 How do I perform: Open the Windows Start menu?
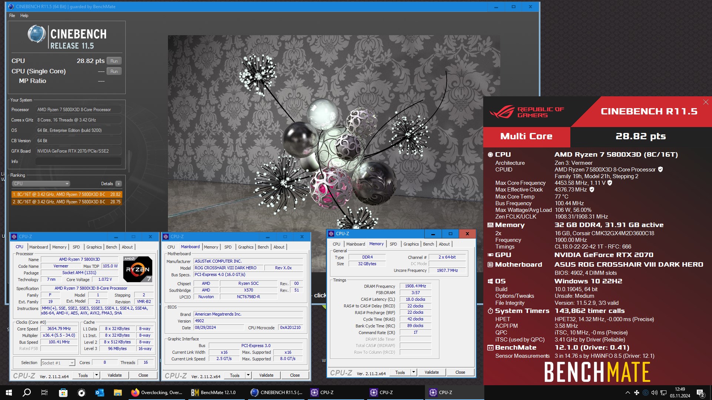coord(9,393)
